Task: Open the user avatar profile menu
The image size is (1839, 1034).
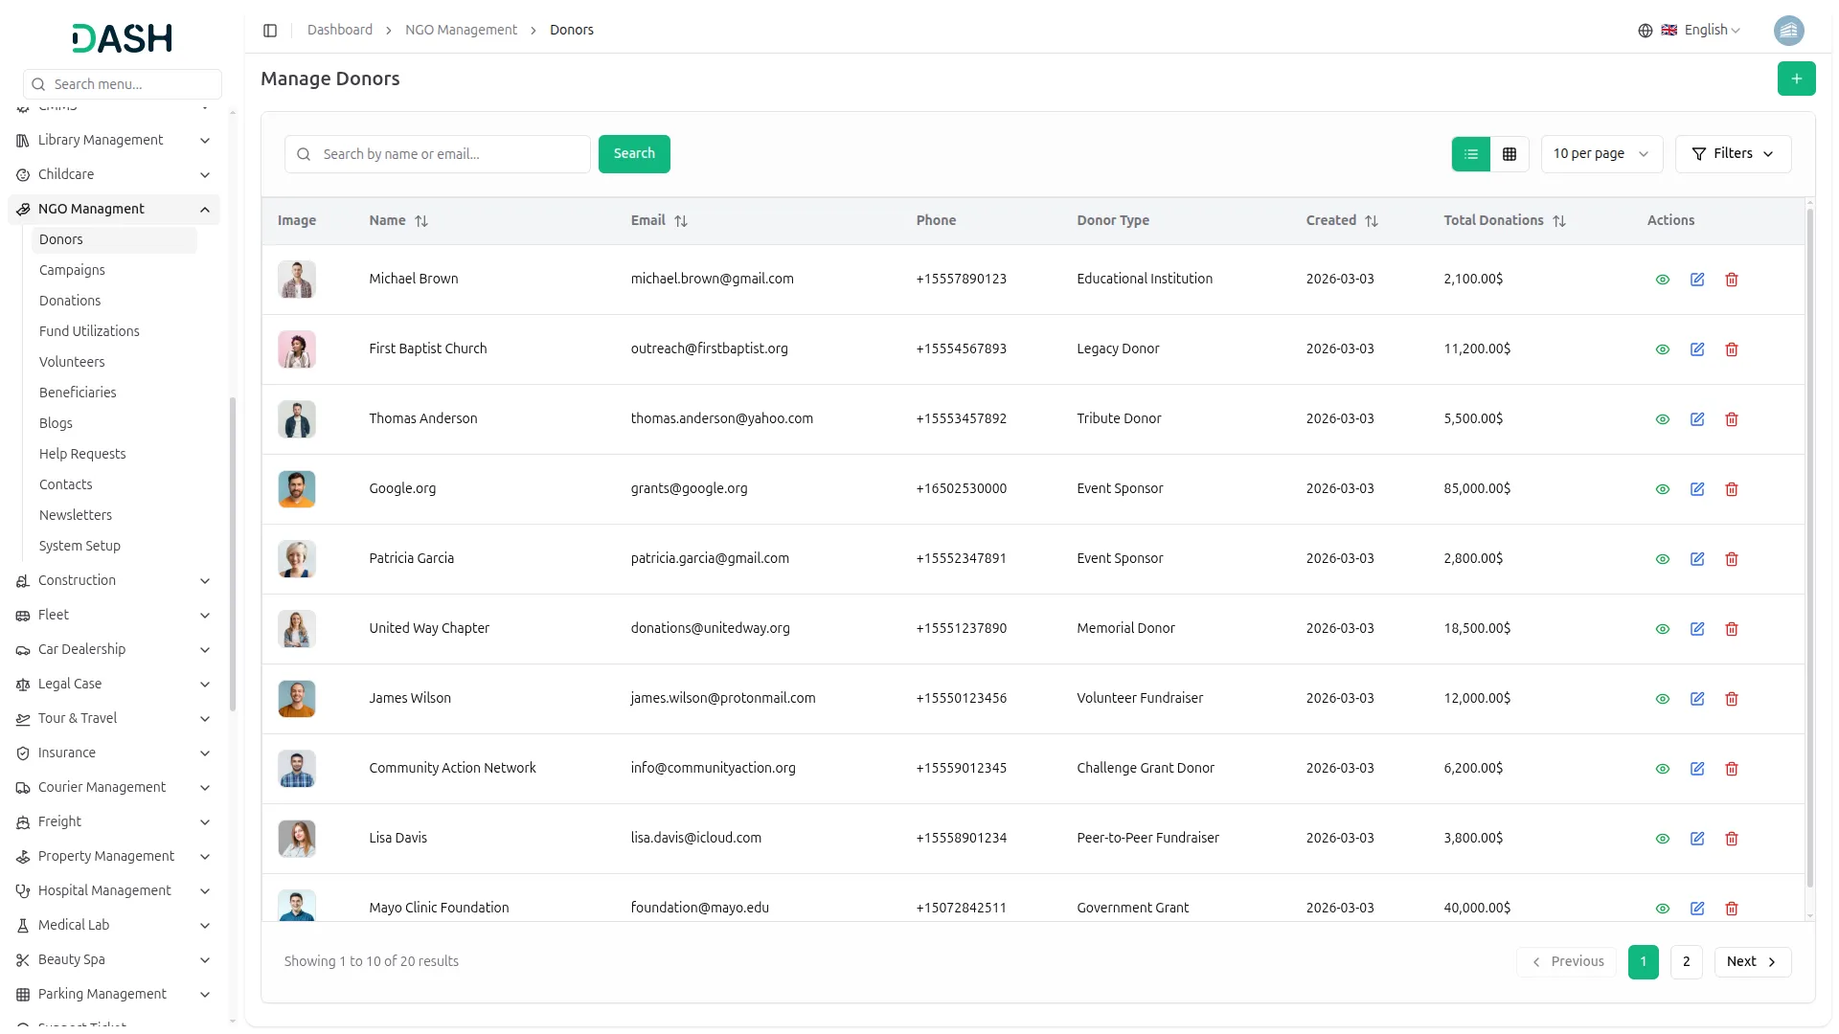Action: click(x=1788, y=31)
